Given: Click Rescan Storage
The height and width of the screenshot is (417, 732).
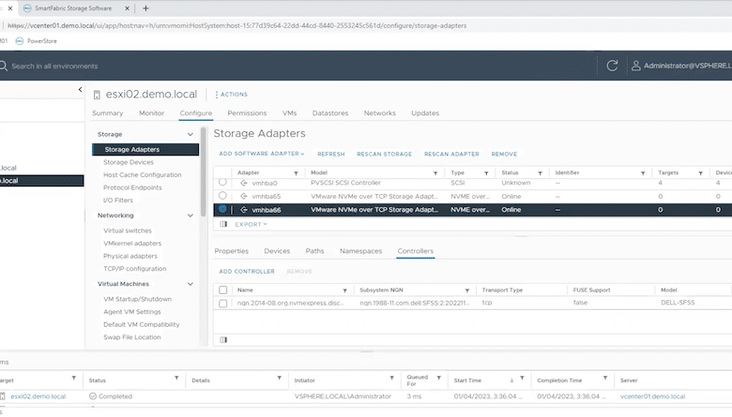Looking at the screenshot, I should tap(384, 154).
